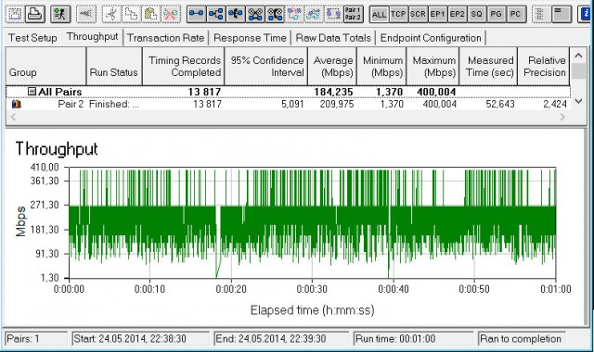Open the Response Time tab
The image size is (594, 352).
[250, 38]
